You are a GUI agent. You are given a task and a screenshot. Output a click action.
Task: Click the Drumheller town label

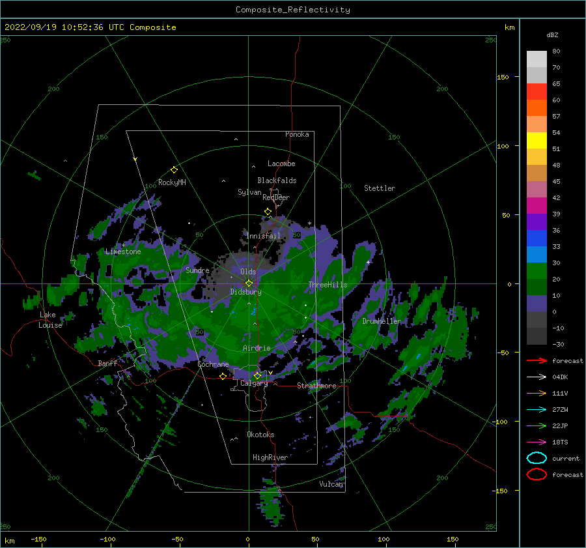click(382, 321)
